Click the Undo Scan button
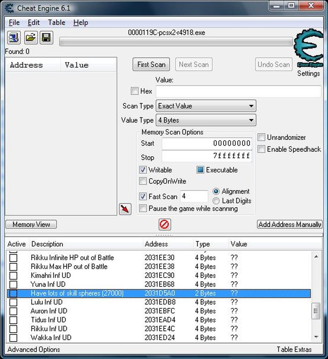Image resolution: width=328 pixels, height=359 pixels. coord(274,64)
